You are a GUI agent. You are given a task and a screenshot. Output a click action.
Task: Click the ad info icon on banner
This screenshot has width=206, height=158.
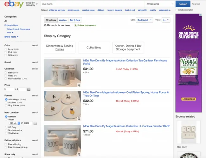pyautogui.click(x=201, y=15)
